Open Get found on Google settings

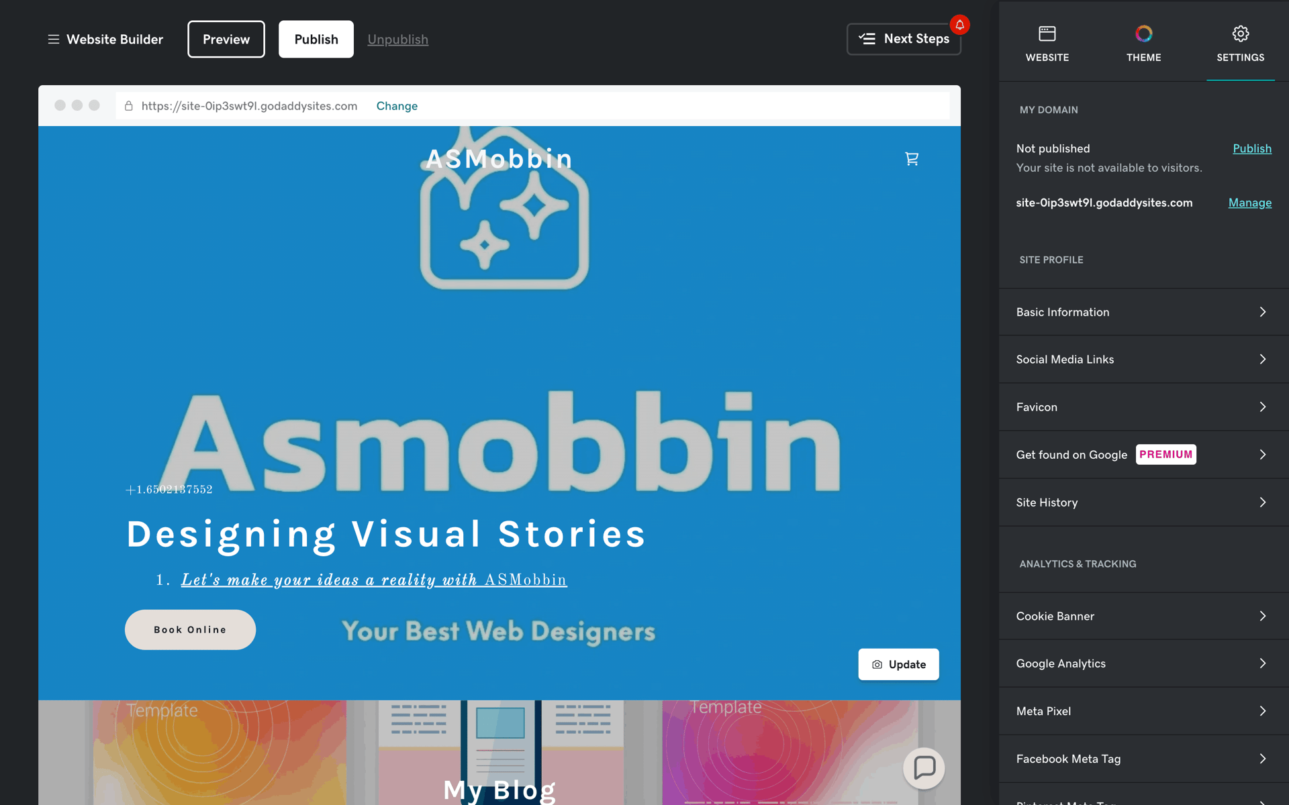pyautogui.click(x=1144, y=455)
